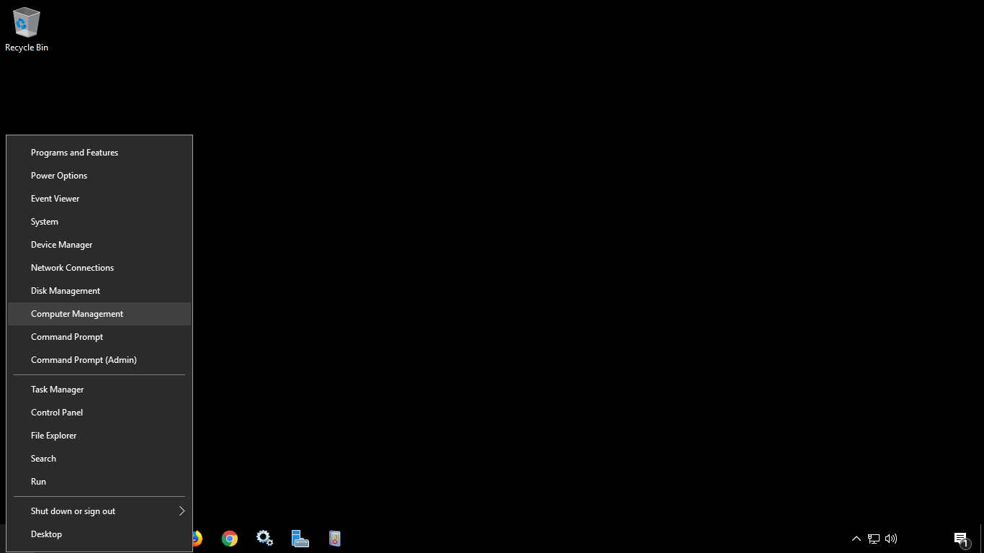This screenshot has width=984, height=553.
Task: Open Device Manager
Action: (x=61, y=244)
